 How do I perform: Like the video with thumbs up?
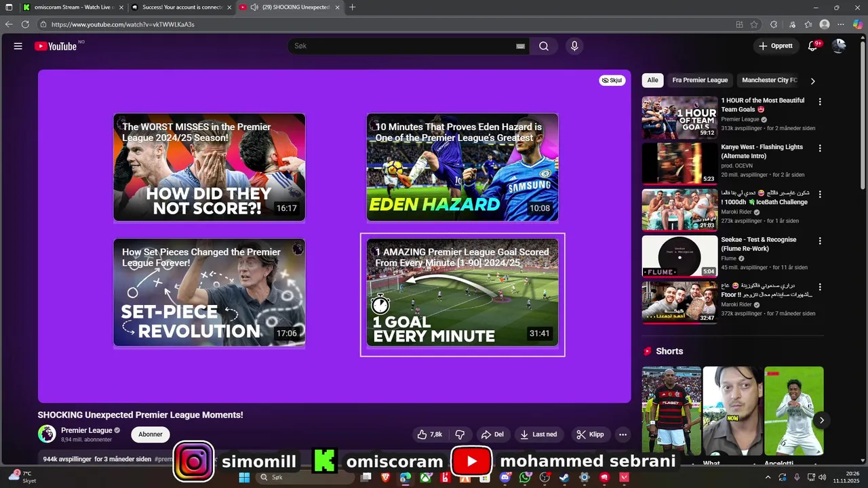pos(430,434)
